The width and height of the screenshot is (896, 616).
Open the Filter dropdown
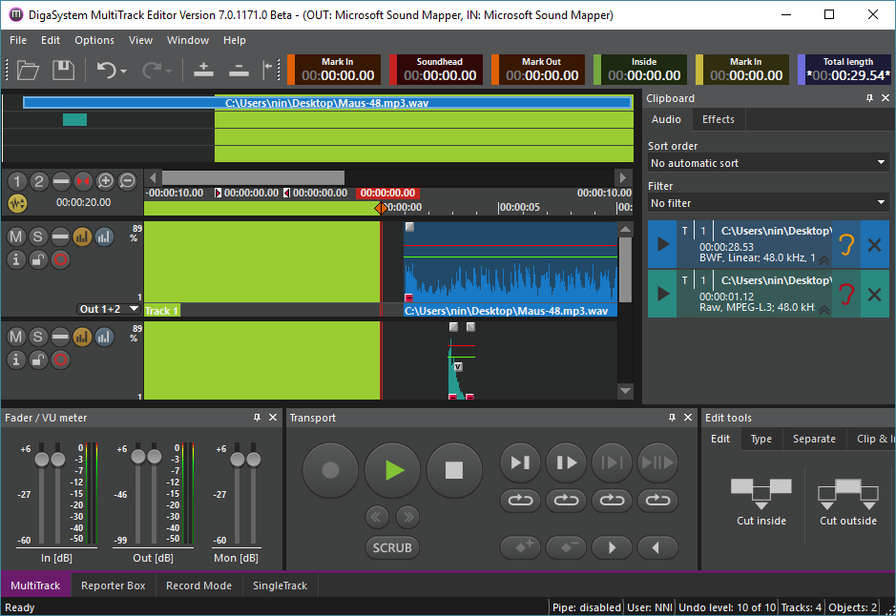pyautogui.click(x=767, y=203)
